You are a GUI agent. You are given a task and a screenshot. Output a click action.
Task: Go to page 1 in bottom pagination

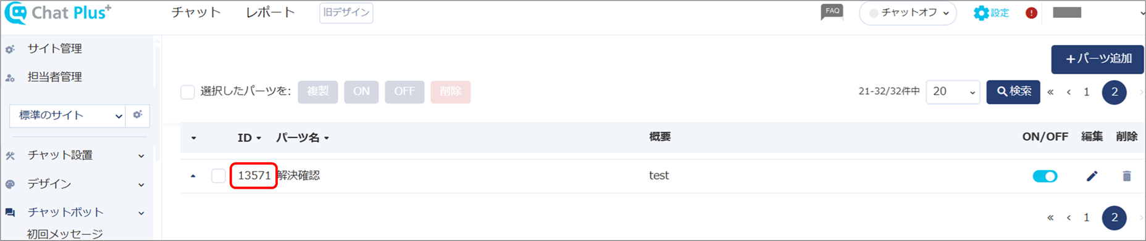[1087, 218]
